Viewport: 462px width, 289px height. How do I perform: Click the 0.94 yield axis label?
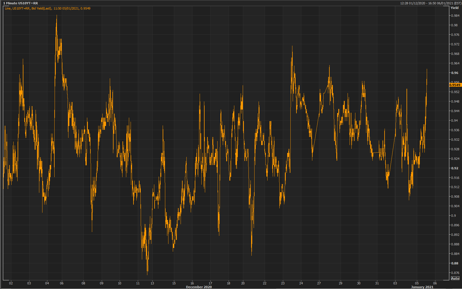coord(454,121)
